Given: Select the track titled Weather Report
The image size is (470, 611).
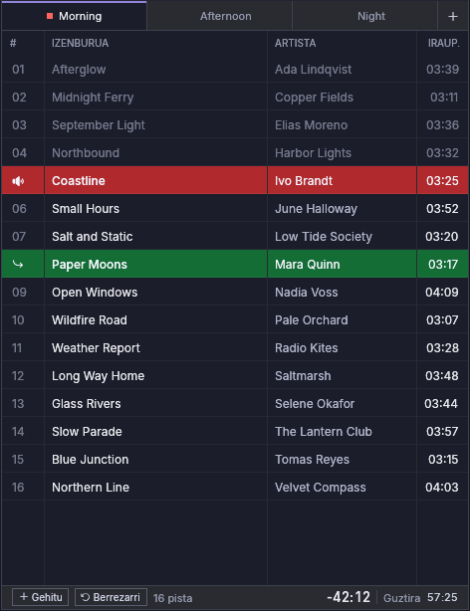Looking at the screenshot, I should pyautogui.click(x=96, y=348).
